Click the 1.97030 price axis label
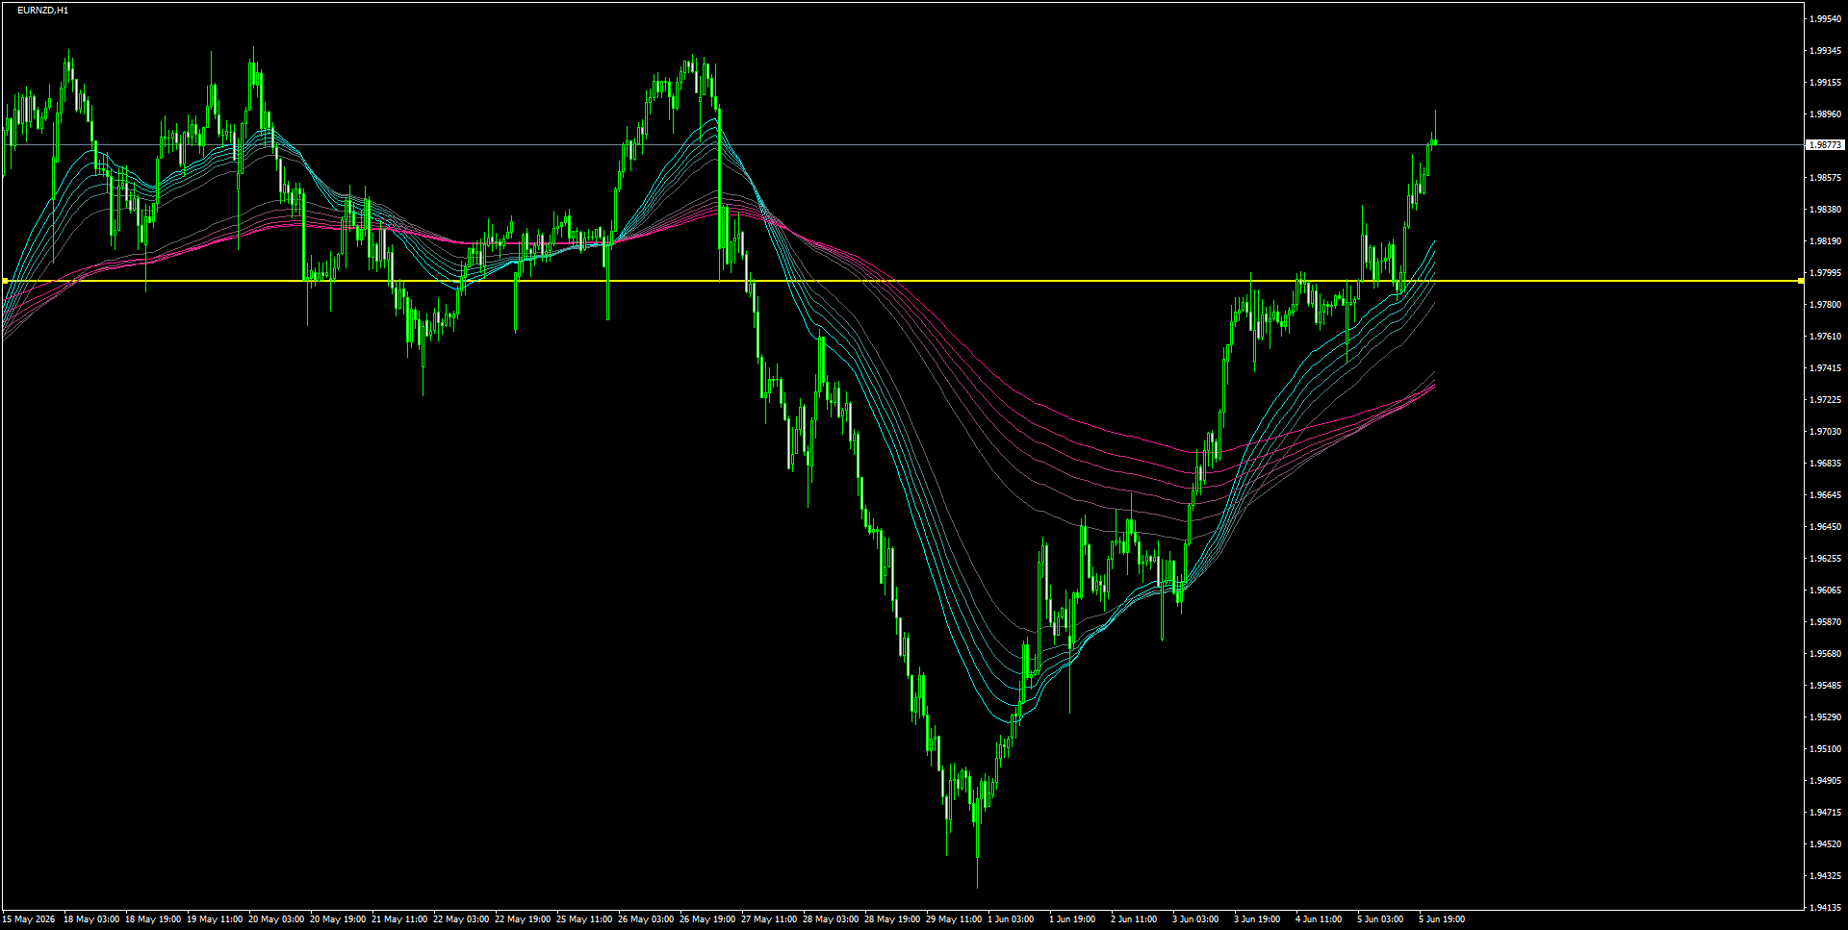 click(1826, 432)
